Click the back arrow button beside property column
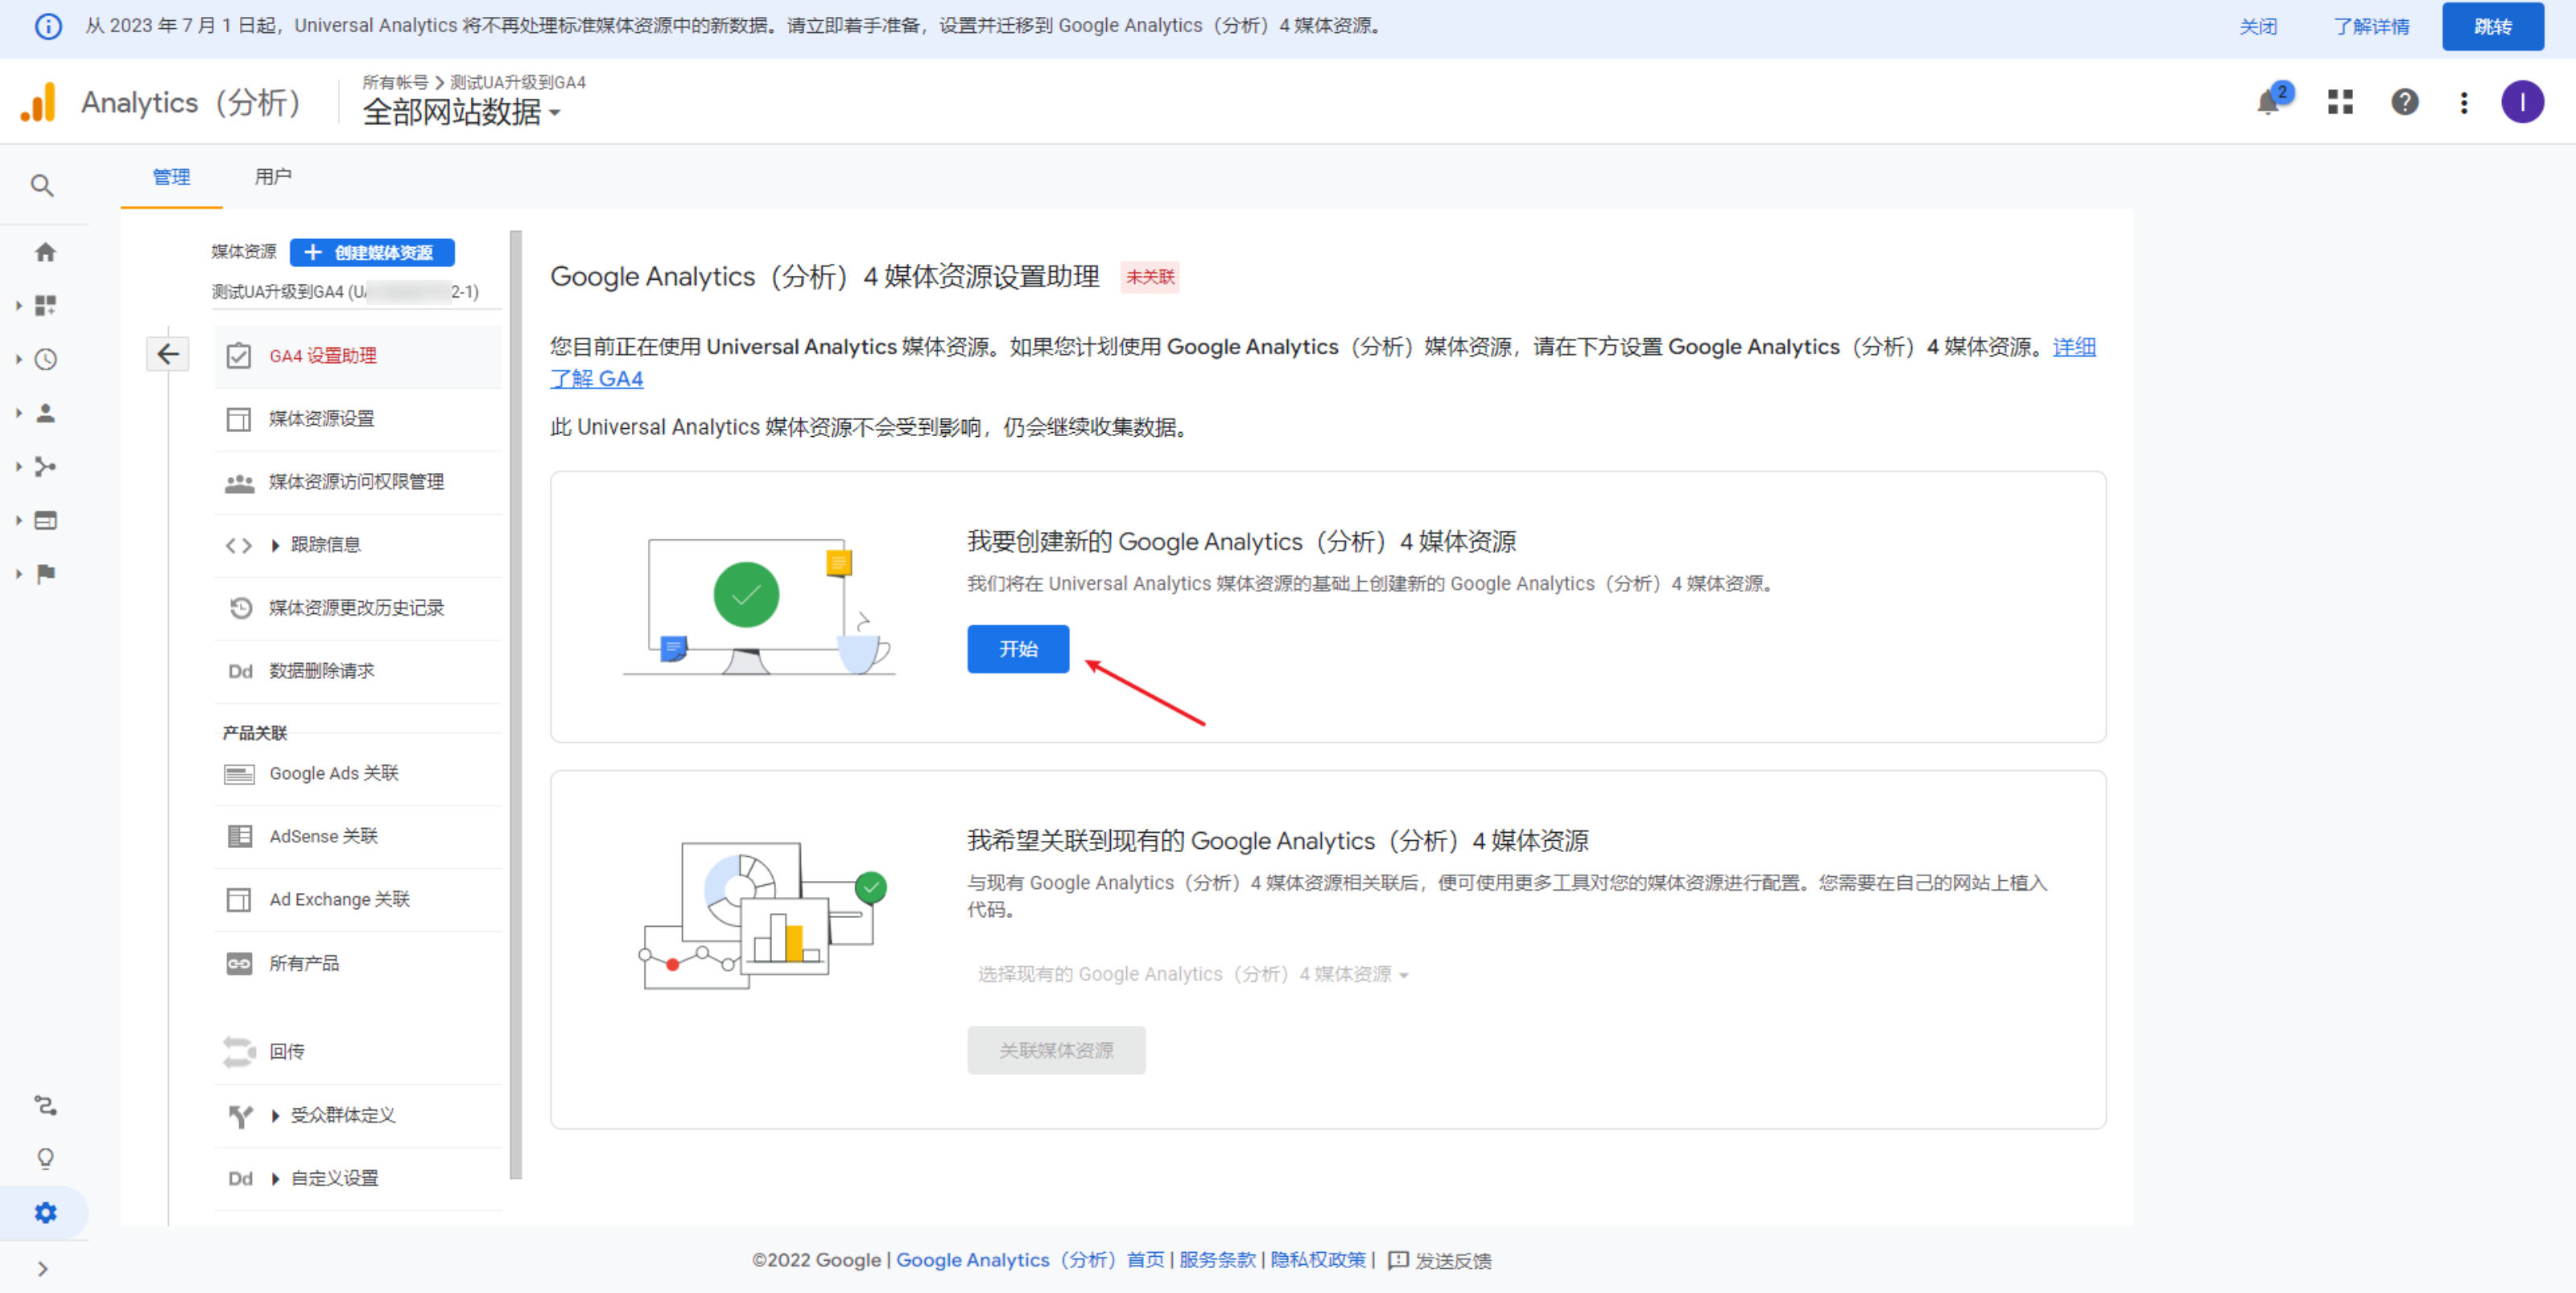This screenshot has height=1293, width=2576. [168, 354]
